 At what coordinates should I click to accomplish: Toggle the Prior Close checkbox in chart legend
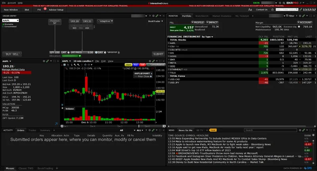coord(151,76)
